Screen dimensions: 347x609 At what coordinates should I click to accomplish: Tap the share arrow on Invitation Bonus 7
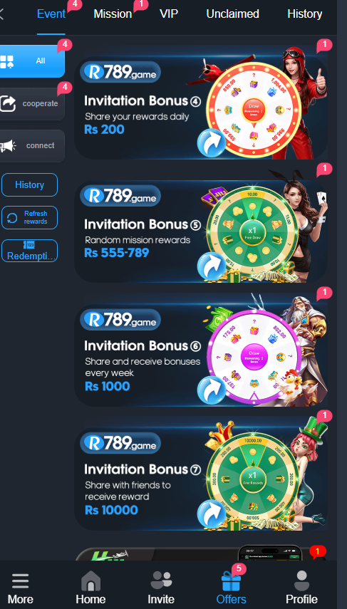212,514
